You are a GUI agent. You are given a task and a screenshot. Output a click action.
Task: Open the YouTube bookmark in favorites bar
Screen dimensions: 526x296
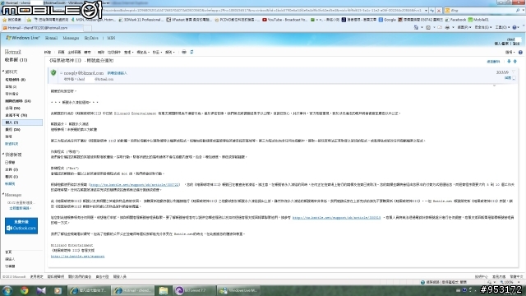[284, 20]
